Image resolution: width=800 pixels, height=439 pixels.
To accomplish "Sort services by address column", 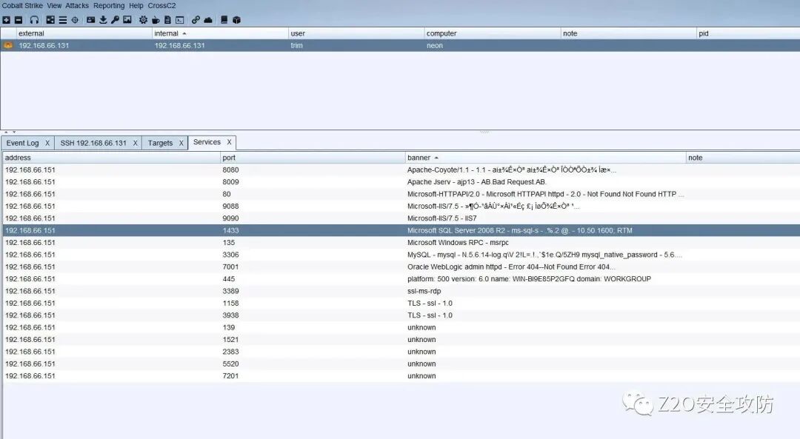I will click(112, 158).
